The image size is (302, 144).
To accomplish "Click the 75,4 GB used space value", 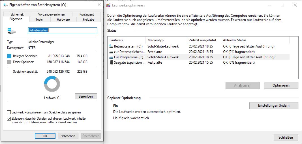I will pos(82,56).
